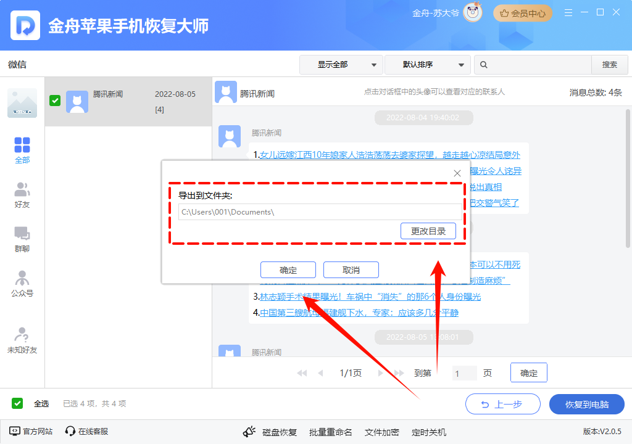Go to first page icon

302,373
